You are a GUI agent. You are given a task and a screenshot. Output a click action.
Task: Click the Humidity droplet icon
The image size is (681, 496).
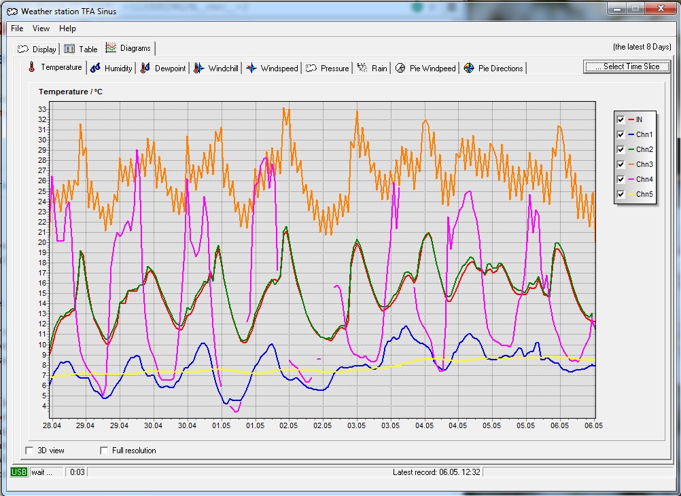point(96,68)
